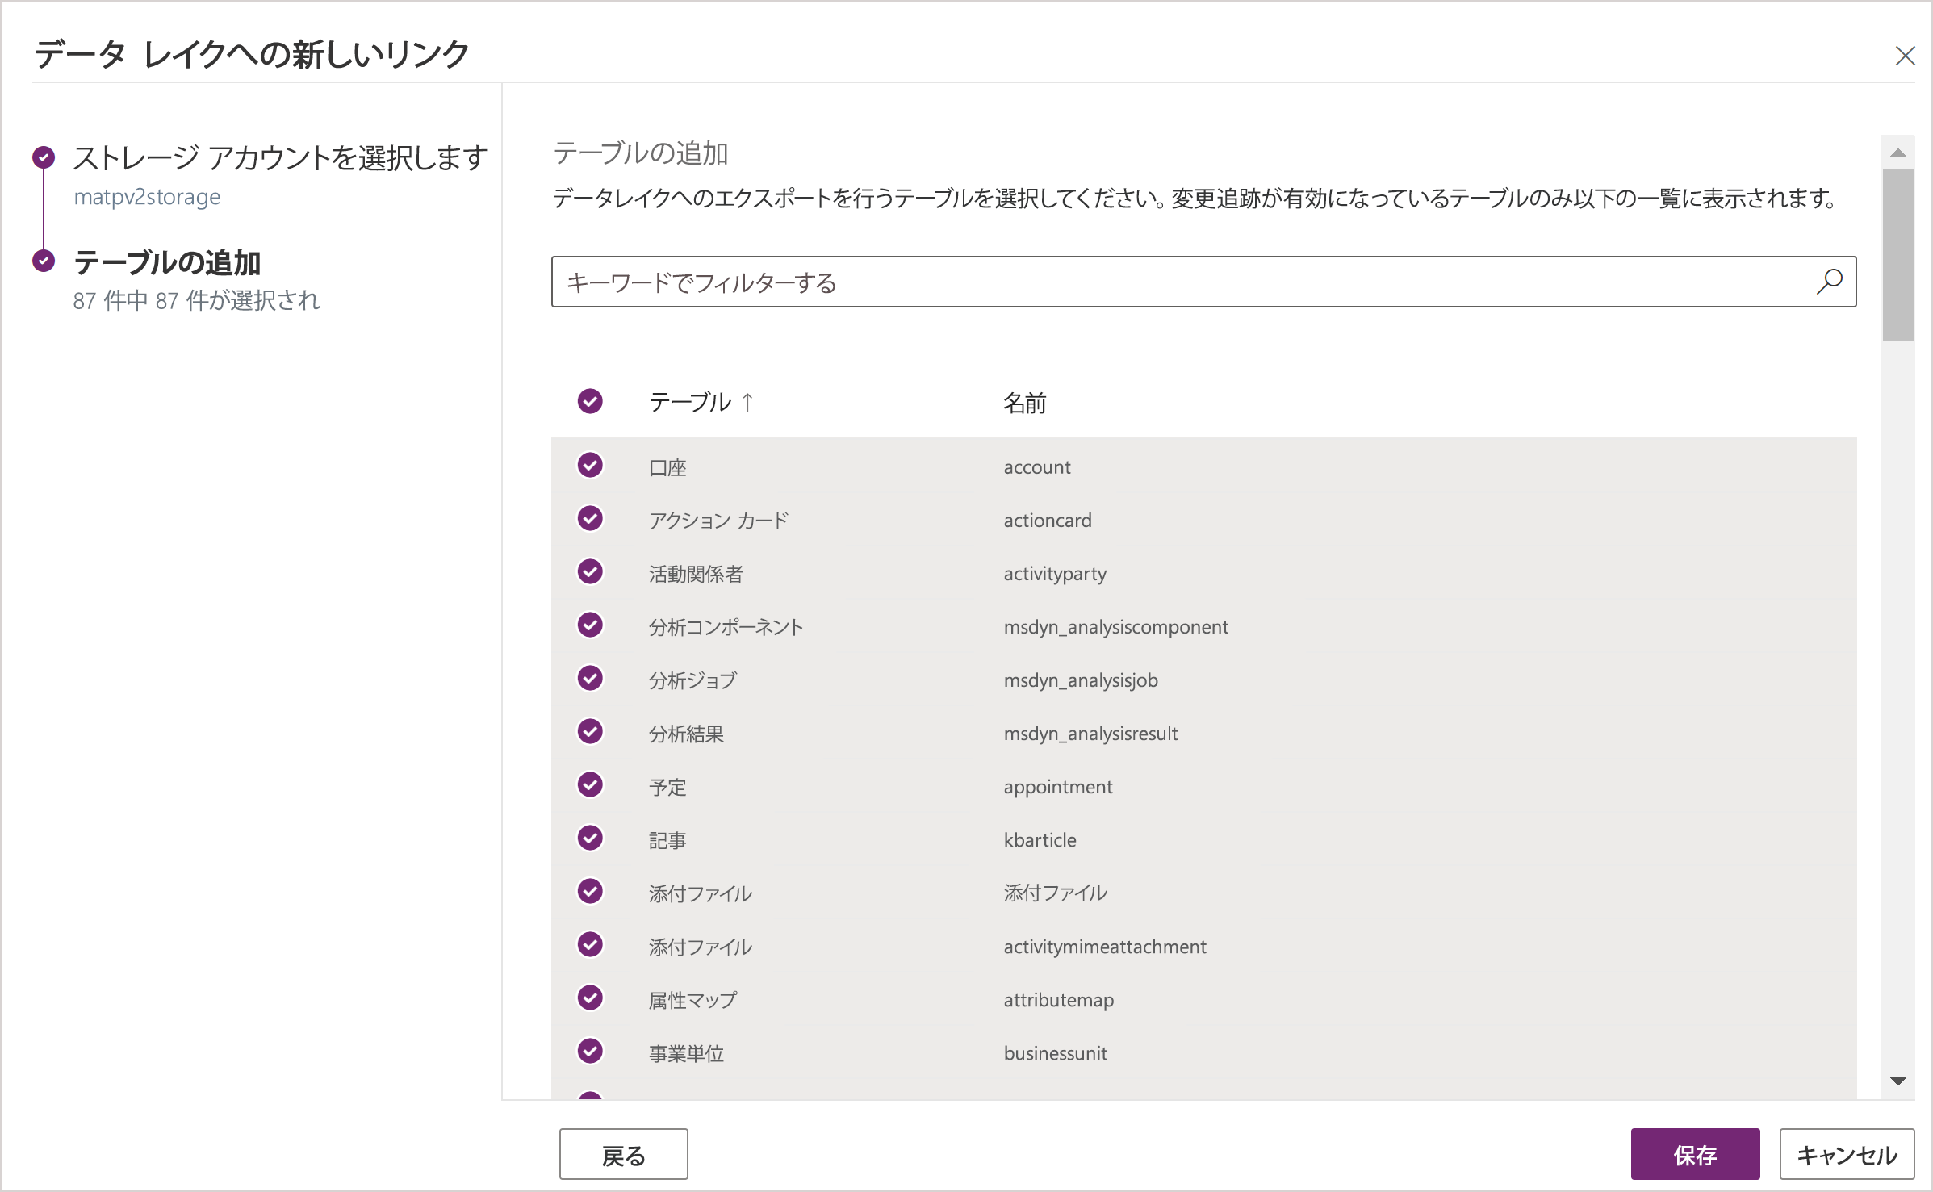Uncheck the アクション カード row
Viewport: 1933px width, 1192px height.
[590, 519]
